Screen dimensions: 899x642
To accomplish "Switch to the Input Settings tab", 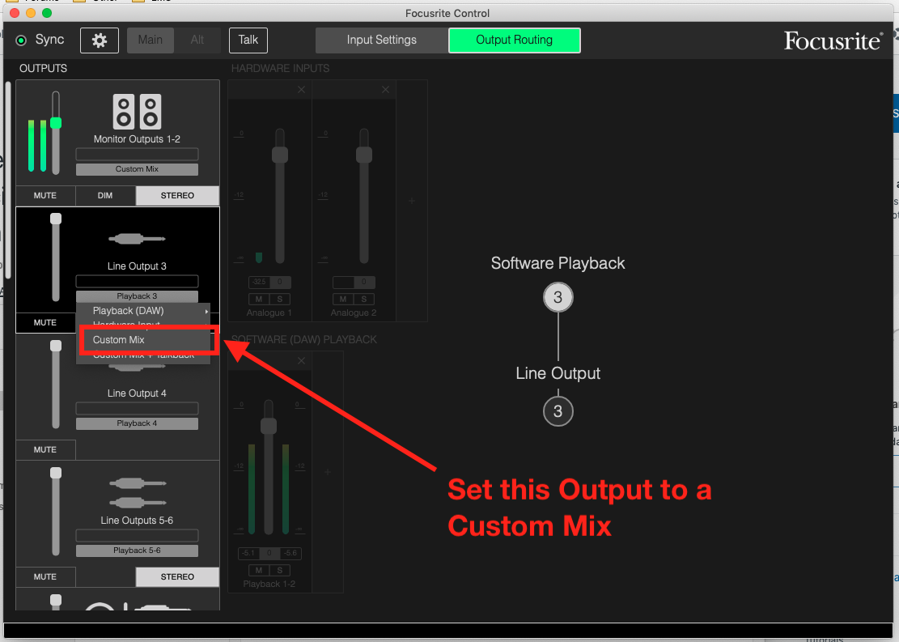I will point(382,40).
